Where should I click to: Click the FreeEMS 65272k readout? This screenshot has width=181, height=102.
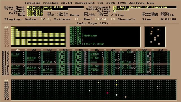[x=158, y=15]
